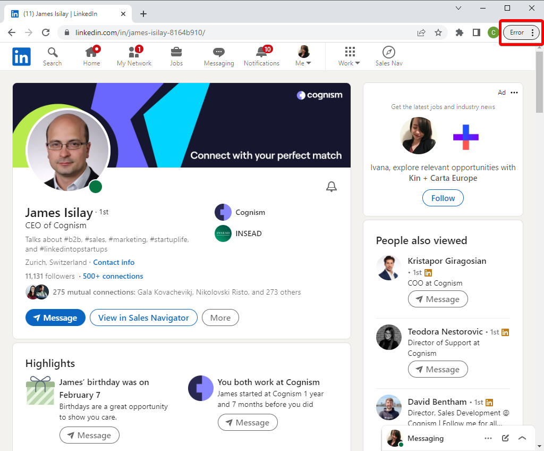The width and height of the screenshot is (544, 451).
Task: Click the Cognism company logo icon
Action: 223,212
